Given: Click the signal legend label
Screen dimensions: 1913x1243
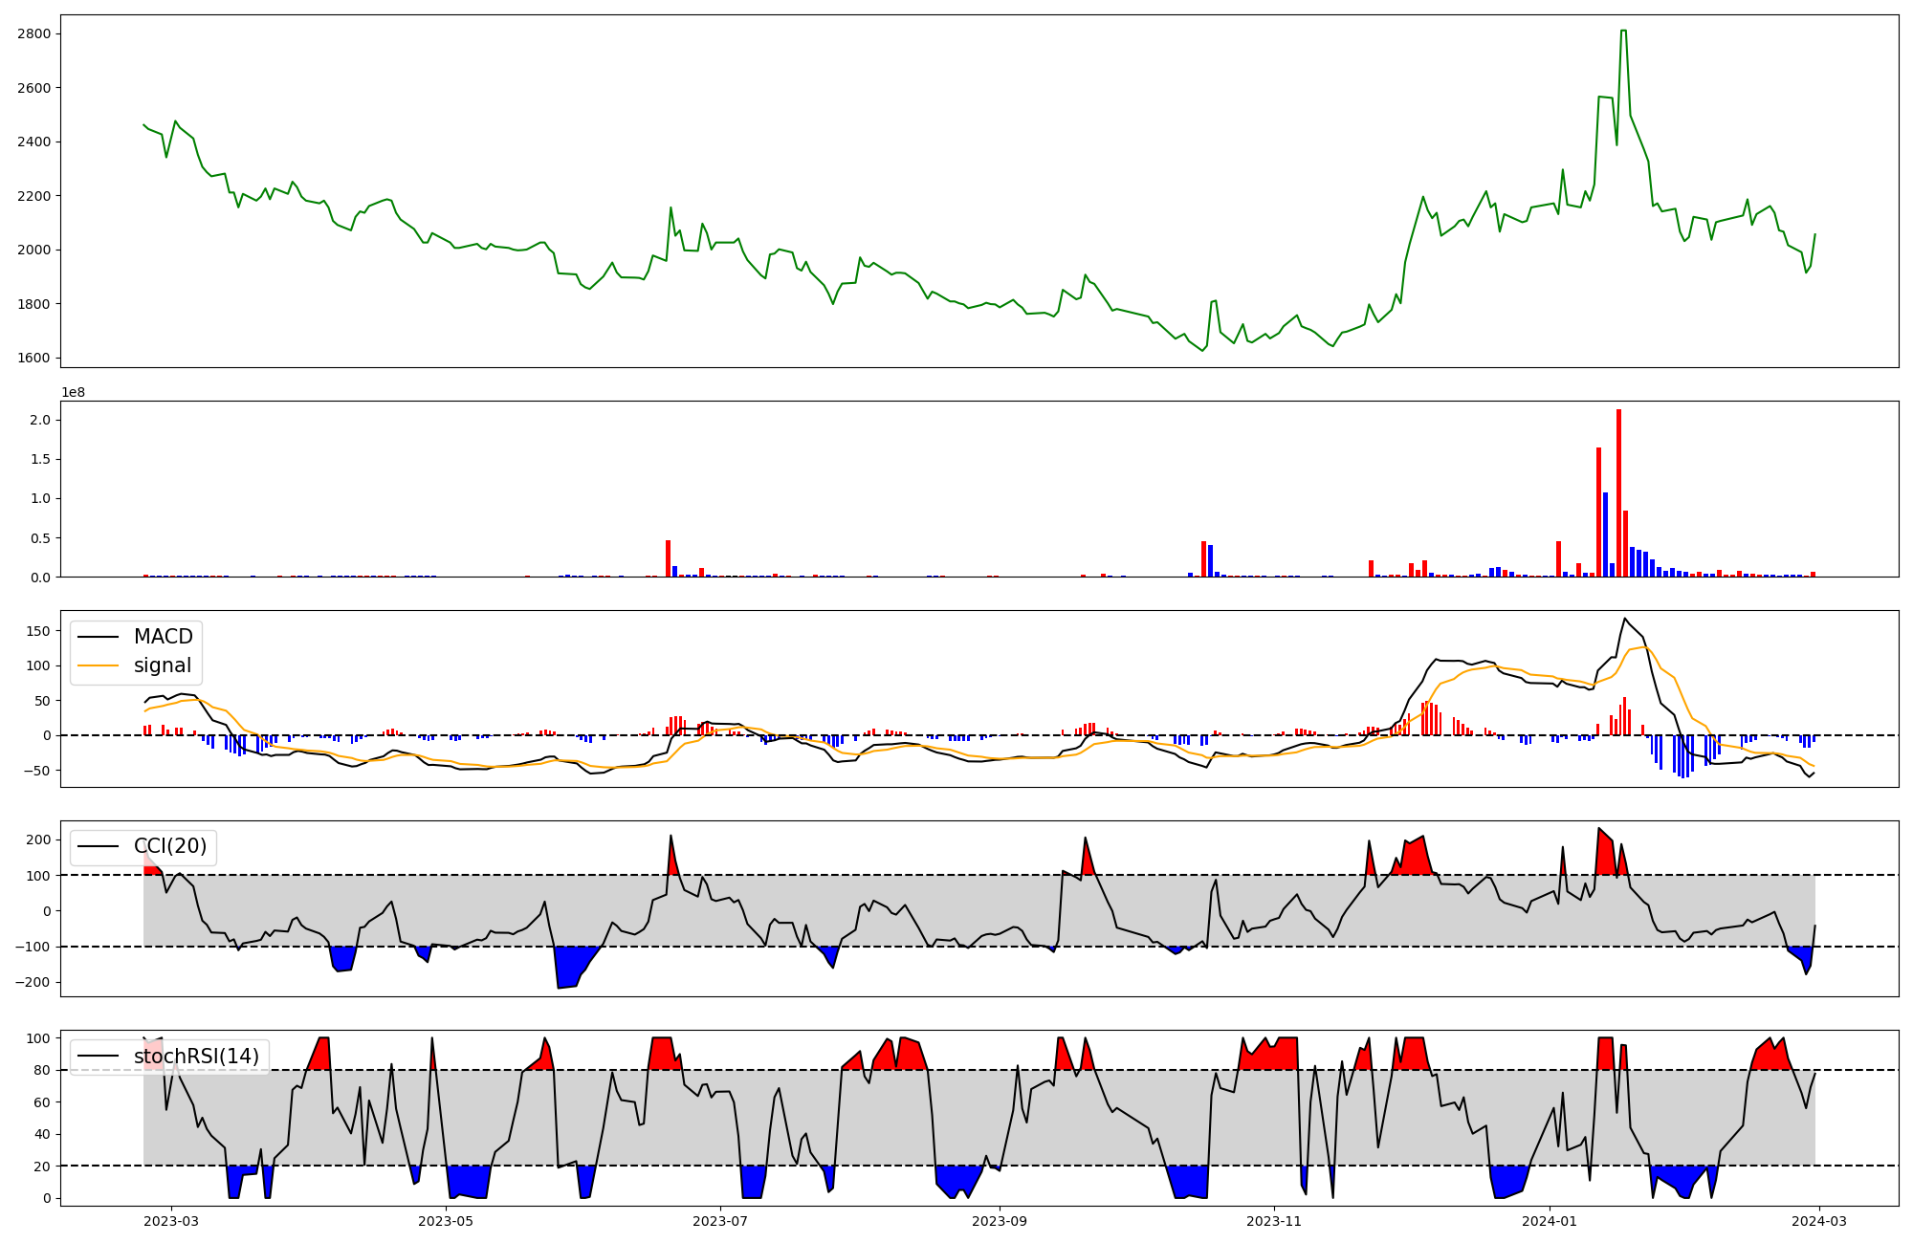Looking at the screenshot, I should [162, 665].
